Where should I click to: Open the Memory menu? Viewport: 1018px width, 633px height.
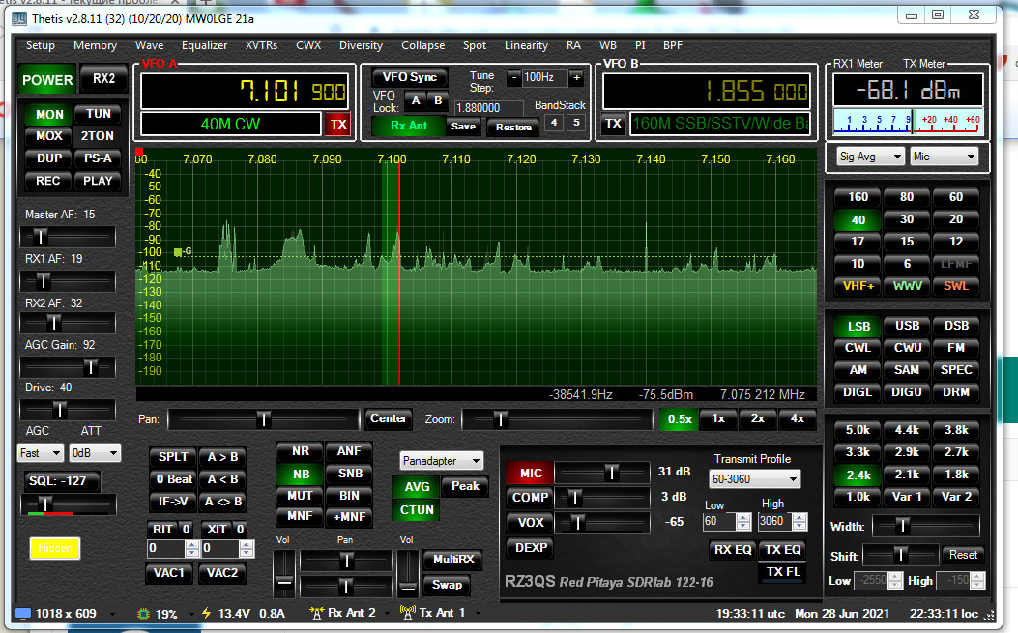click(95, 45)
